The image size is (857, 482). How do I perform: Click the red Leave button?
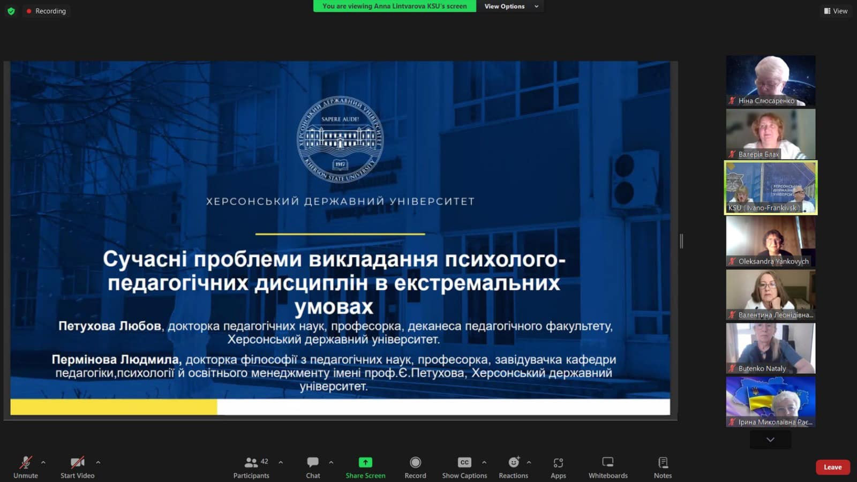(x=832, y=467)
